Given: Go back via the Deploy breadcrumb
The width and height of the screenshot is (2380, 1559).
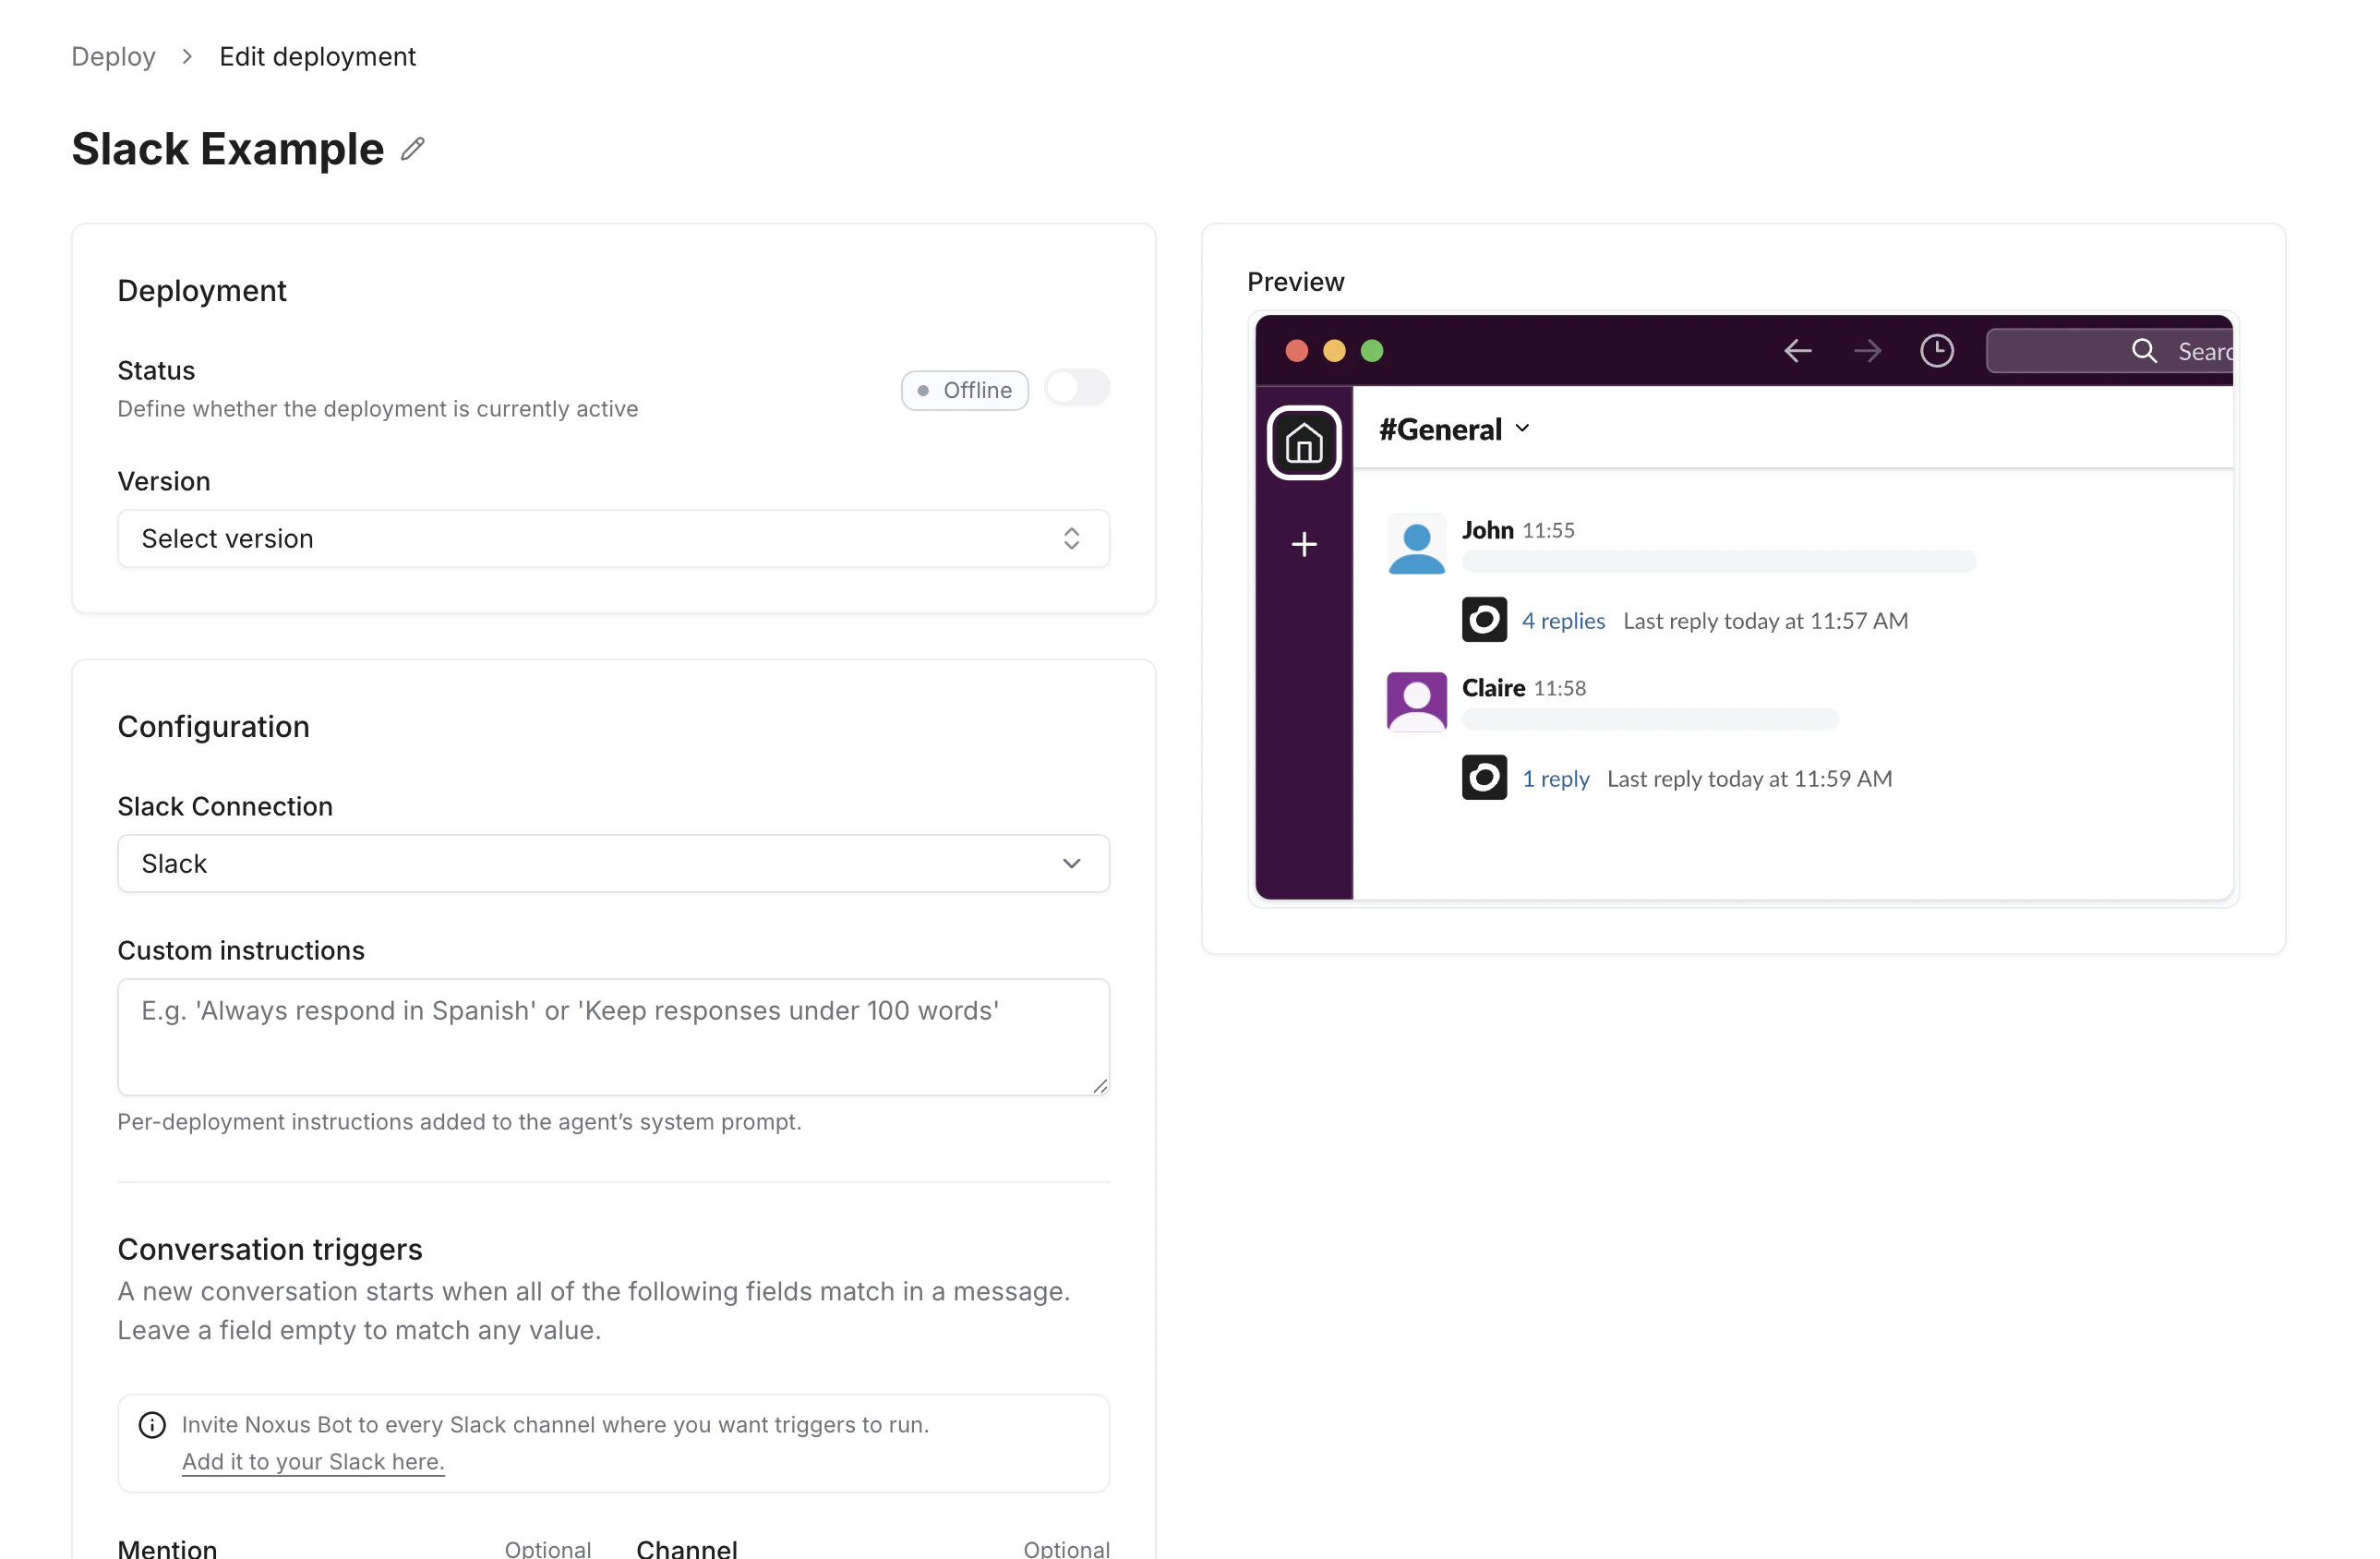Looking at the screenshot, I should [x=113, y=56].
